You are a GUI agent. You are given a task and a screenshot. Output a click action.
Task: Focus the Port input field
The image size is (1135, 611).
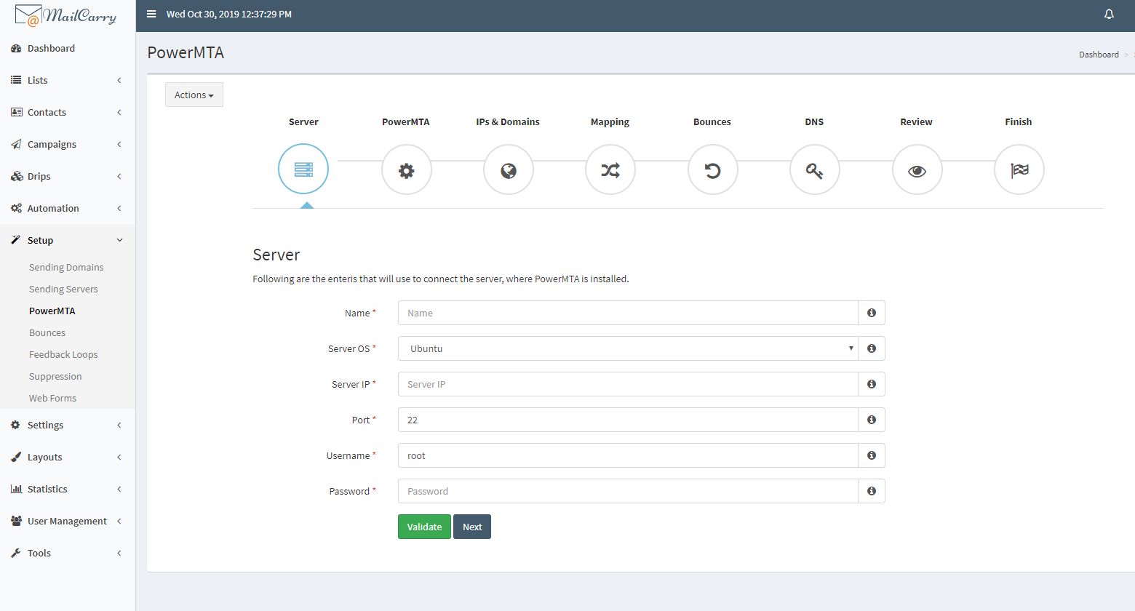(x=628, y=420)
